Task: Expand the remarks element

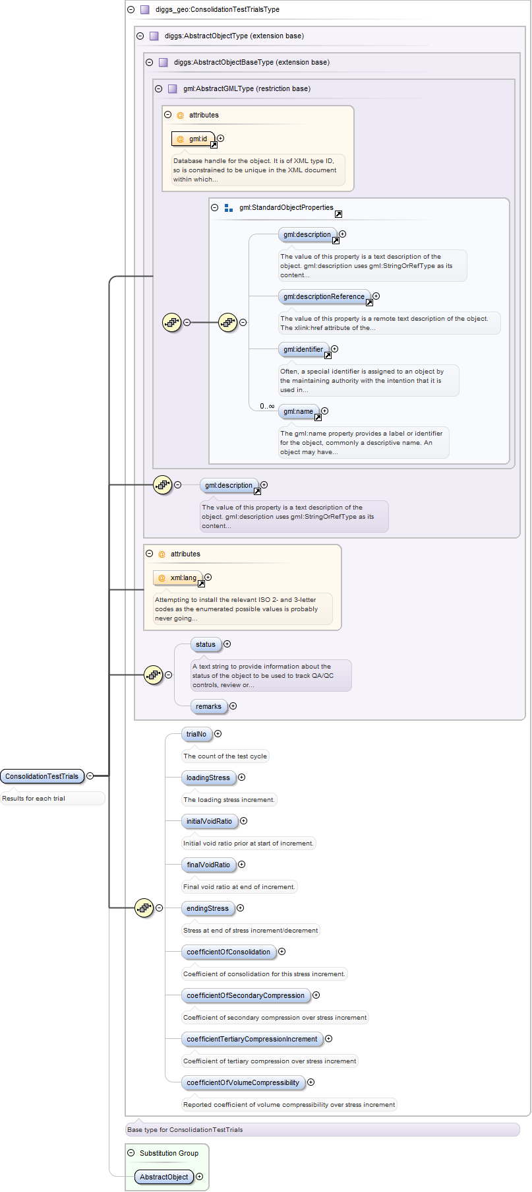Action: tap(233, 706)
